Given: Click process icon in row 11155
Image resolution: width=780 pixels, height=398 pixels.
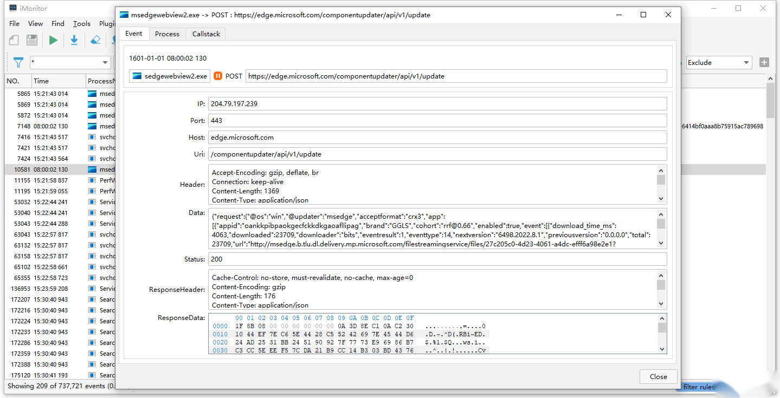Looking at the screenshot, I should (92, 180).
